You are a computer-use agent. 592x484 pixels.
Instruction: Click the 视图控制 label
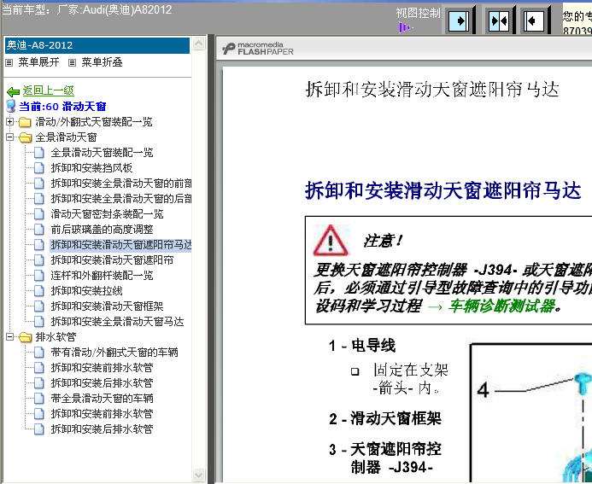pyautogui.click(x=418, y=13)
